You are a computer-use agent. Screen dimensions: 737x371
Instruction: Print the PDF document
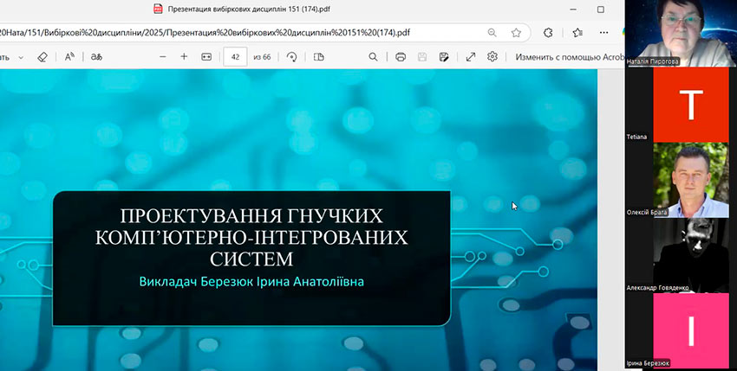point(401,56)
